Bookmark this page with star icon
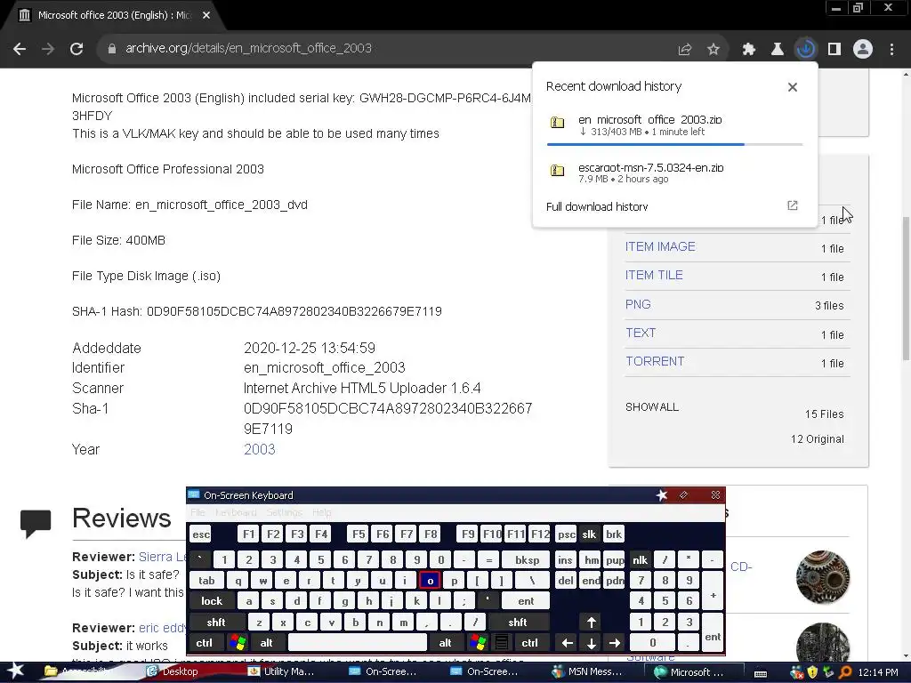Image resolution: width=911 pixels, height=683 pixels. coord(713,50)
